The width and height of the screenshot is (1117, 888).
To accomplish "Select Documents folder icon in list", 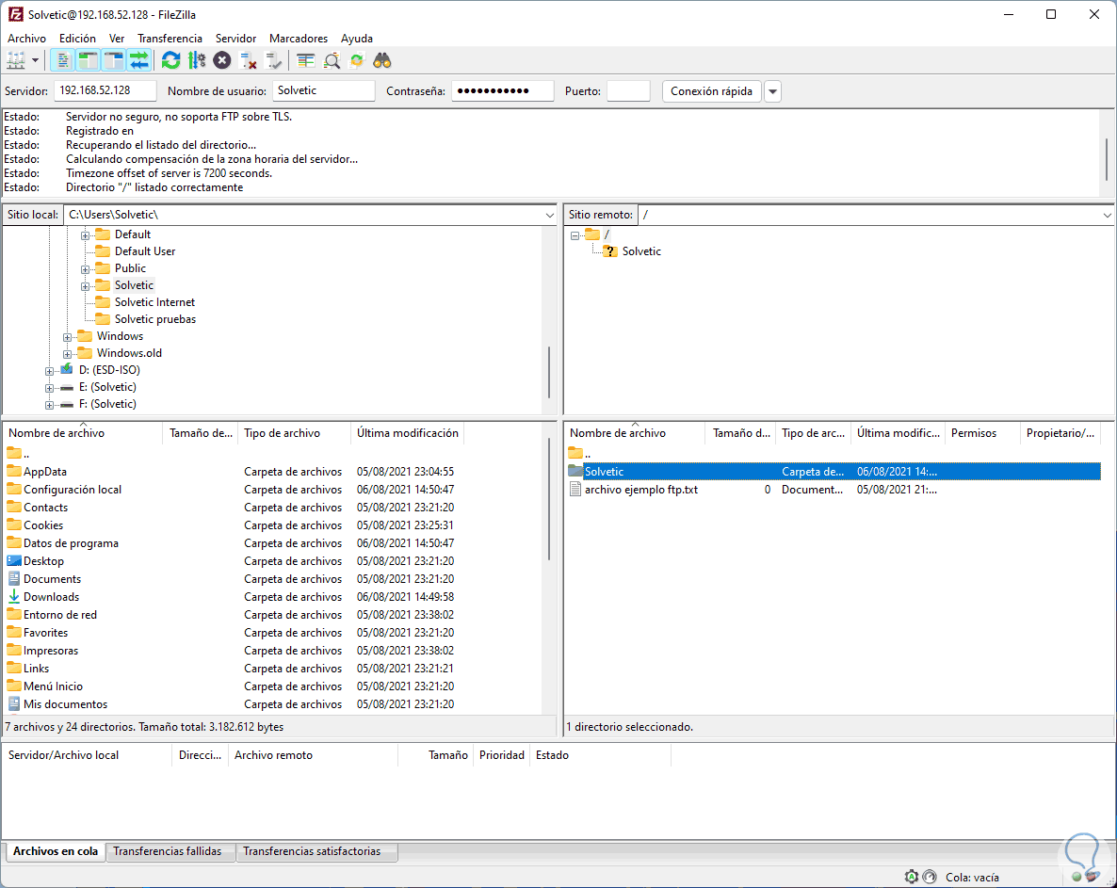I will [x=13, y=578].
